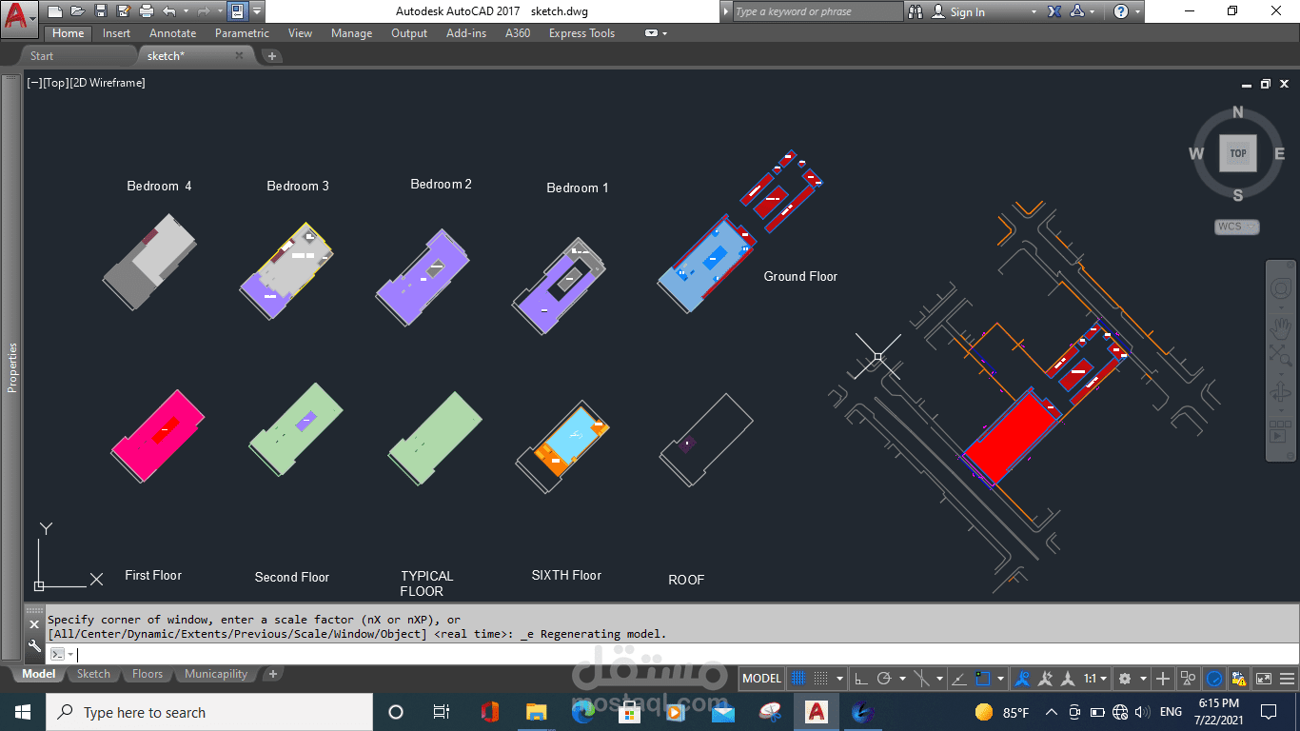This screenshot has height=731, width=1300.
Task: Open the Autodesk Exchange Apps icon
Action: (1054, 11)
